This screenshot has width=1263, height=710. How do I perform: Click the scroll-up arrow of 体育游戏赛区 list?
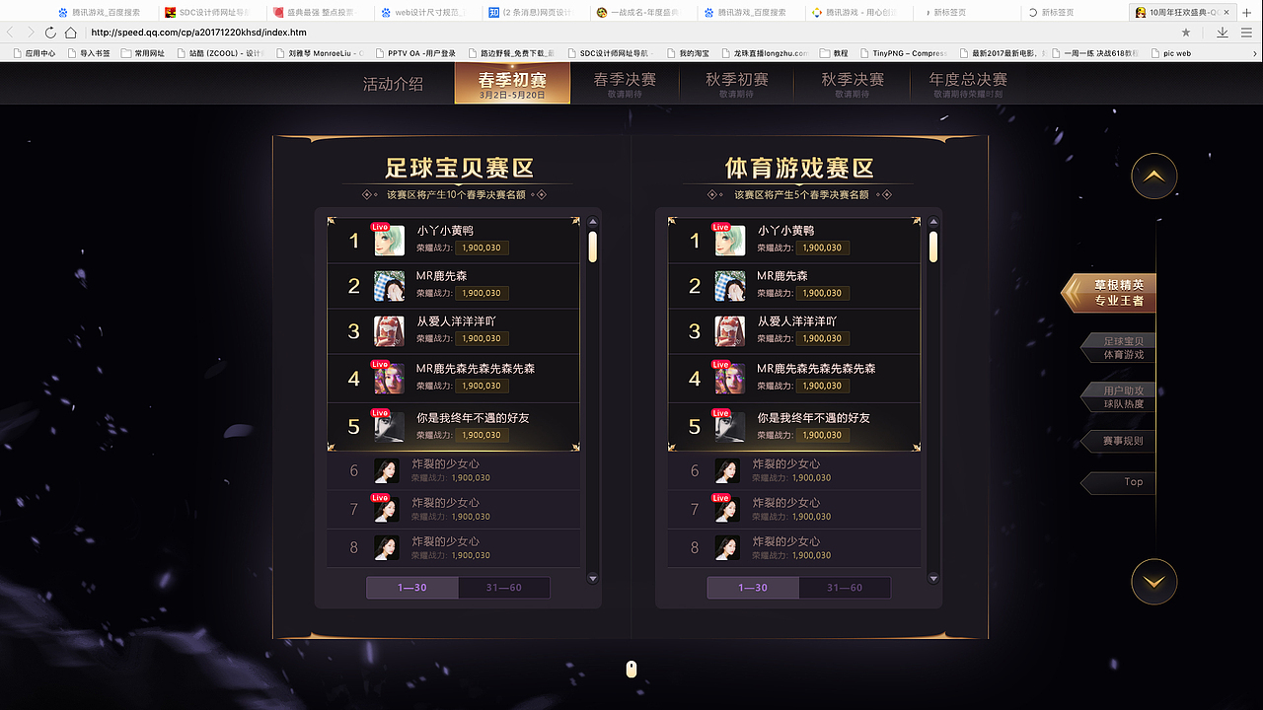pyautogui.click(x=933, y=223)
